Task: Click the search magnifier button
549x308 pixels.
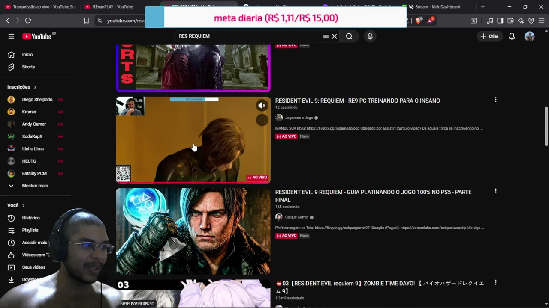Action: [x=349, y=36]
